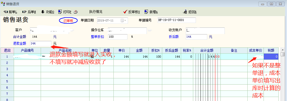Click the printer icon beside 打印P
287x101 pixels.
76,12
